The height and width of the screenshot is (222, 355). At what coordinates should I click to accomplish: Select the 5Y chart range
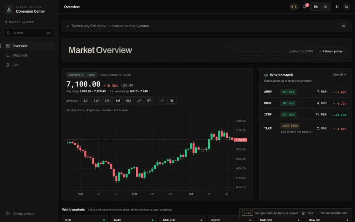coord(149,101)
